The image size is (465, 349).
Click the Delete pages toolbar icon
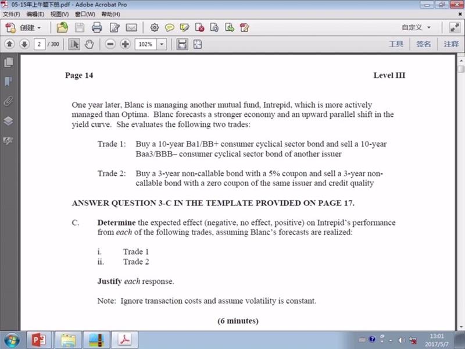pyautogui.click(x=199, y=27)
